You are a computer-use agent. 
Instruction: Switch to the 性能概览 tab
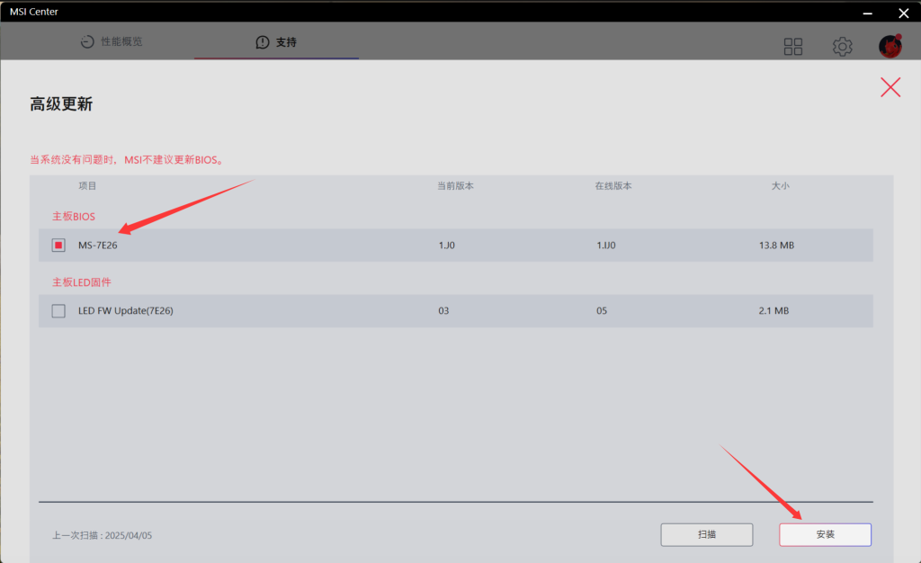coord(112,41)
